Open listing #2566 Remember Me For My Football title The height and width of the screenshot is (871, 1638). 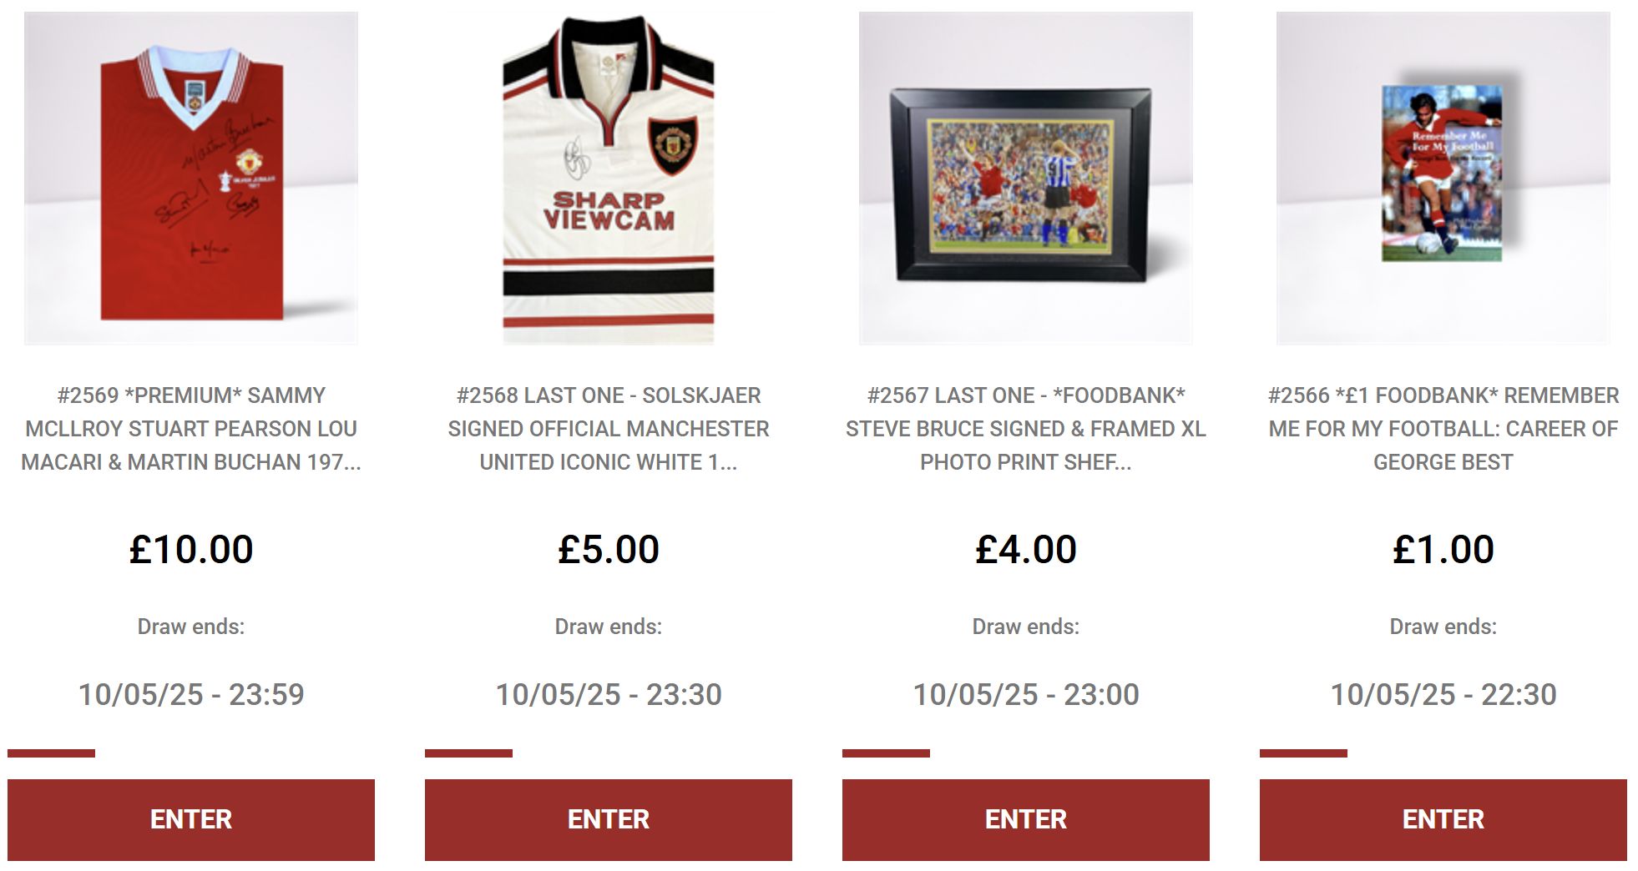click(1443, 429)
